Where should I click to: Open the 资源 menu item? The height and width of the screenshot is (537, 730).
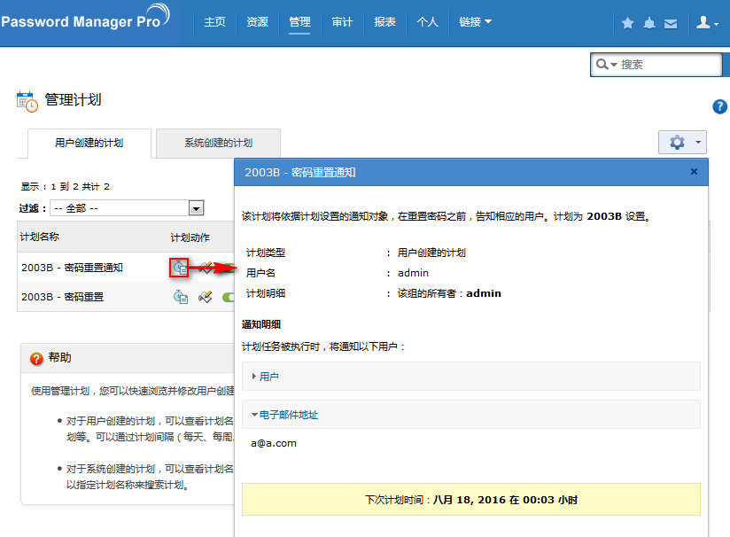click(257, 22)
